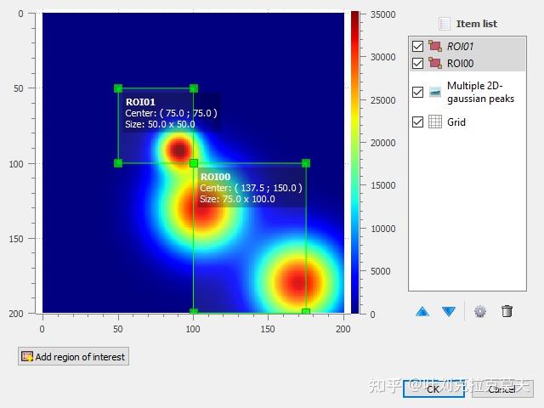Move selected item up with blue arrow

click(x=422, y=311)
